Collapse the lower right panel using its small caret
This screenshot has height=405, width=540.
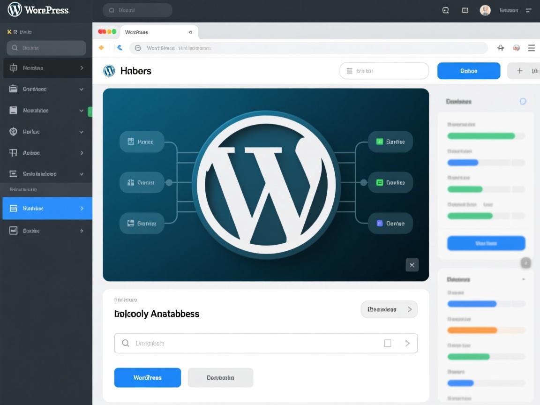(x=523, y=279)
